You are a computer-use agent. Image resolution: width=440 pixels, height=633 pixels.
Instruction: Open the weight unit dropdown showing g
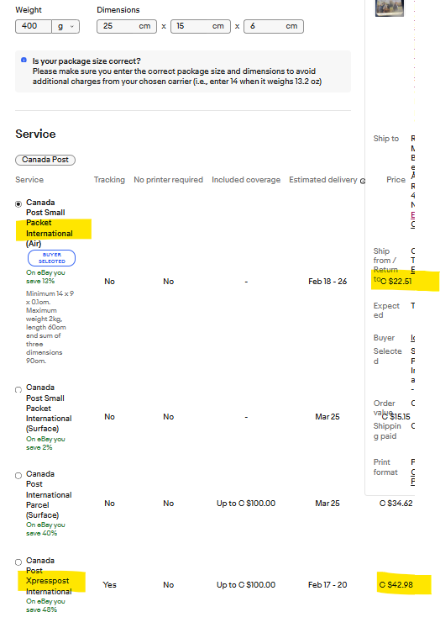[x=65, y=26]
